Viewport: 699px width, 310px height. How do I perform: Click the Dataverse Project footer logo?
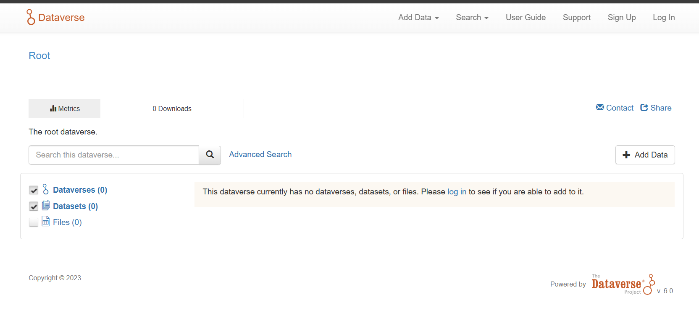coord(623,284)
